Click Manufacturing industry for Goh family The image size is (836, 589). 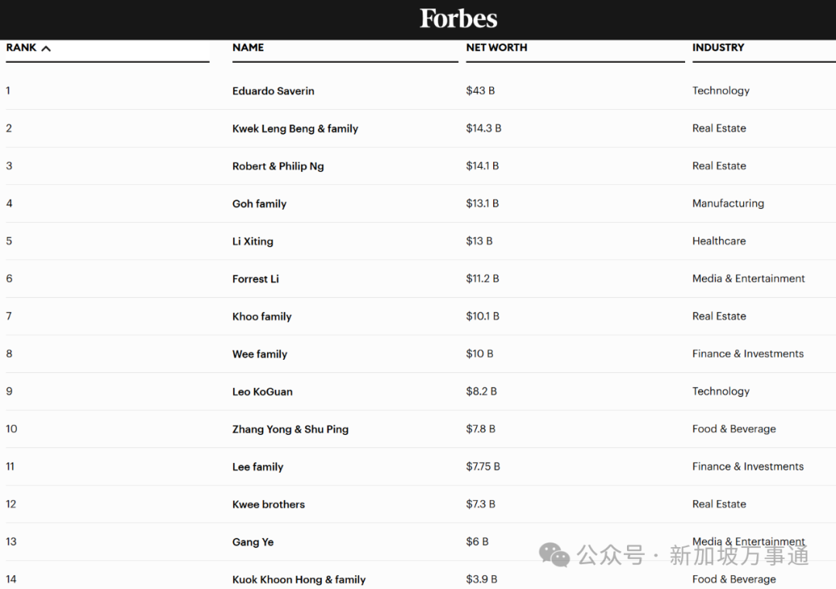pyautogui.click(x=728, y=204)
